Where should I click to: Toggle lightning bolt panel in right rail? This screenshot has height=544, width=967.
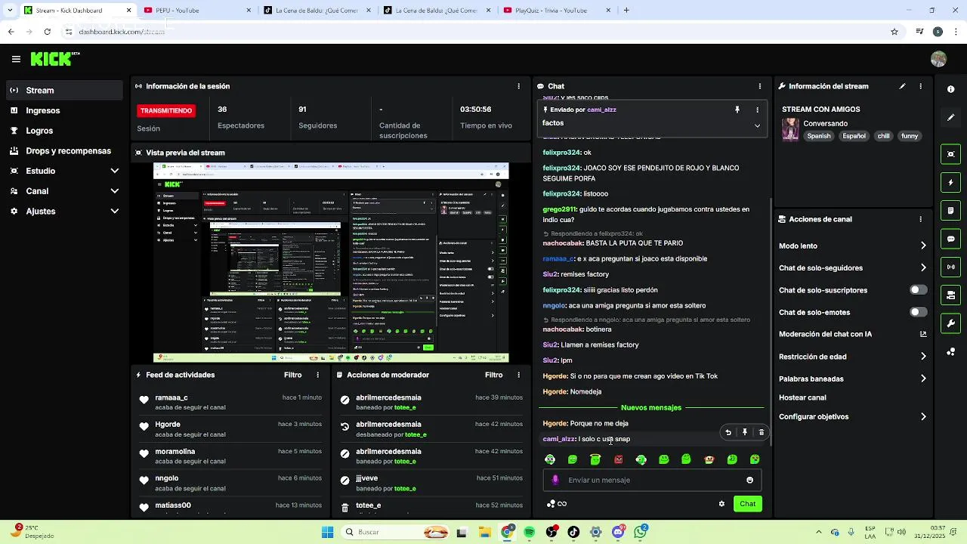(x=950, y=182)
